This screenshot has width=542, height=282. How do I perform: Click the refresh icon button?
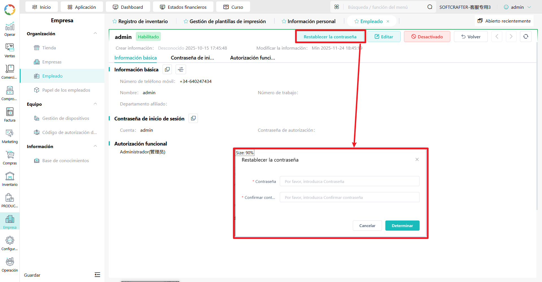tap(526, 37)
